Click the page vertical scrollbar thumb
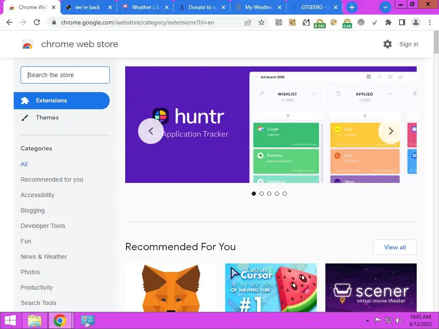The width and height of the screenshot is (439, 329). 436,42
